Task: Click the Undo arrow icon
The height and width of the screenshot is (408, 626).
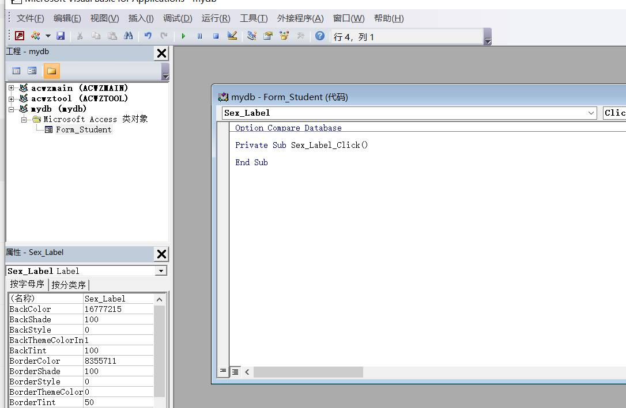Action: 148,36
